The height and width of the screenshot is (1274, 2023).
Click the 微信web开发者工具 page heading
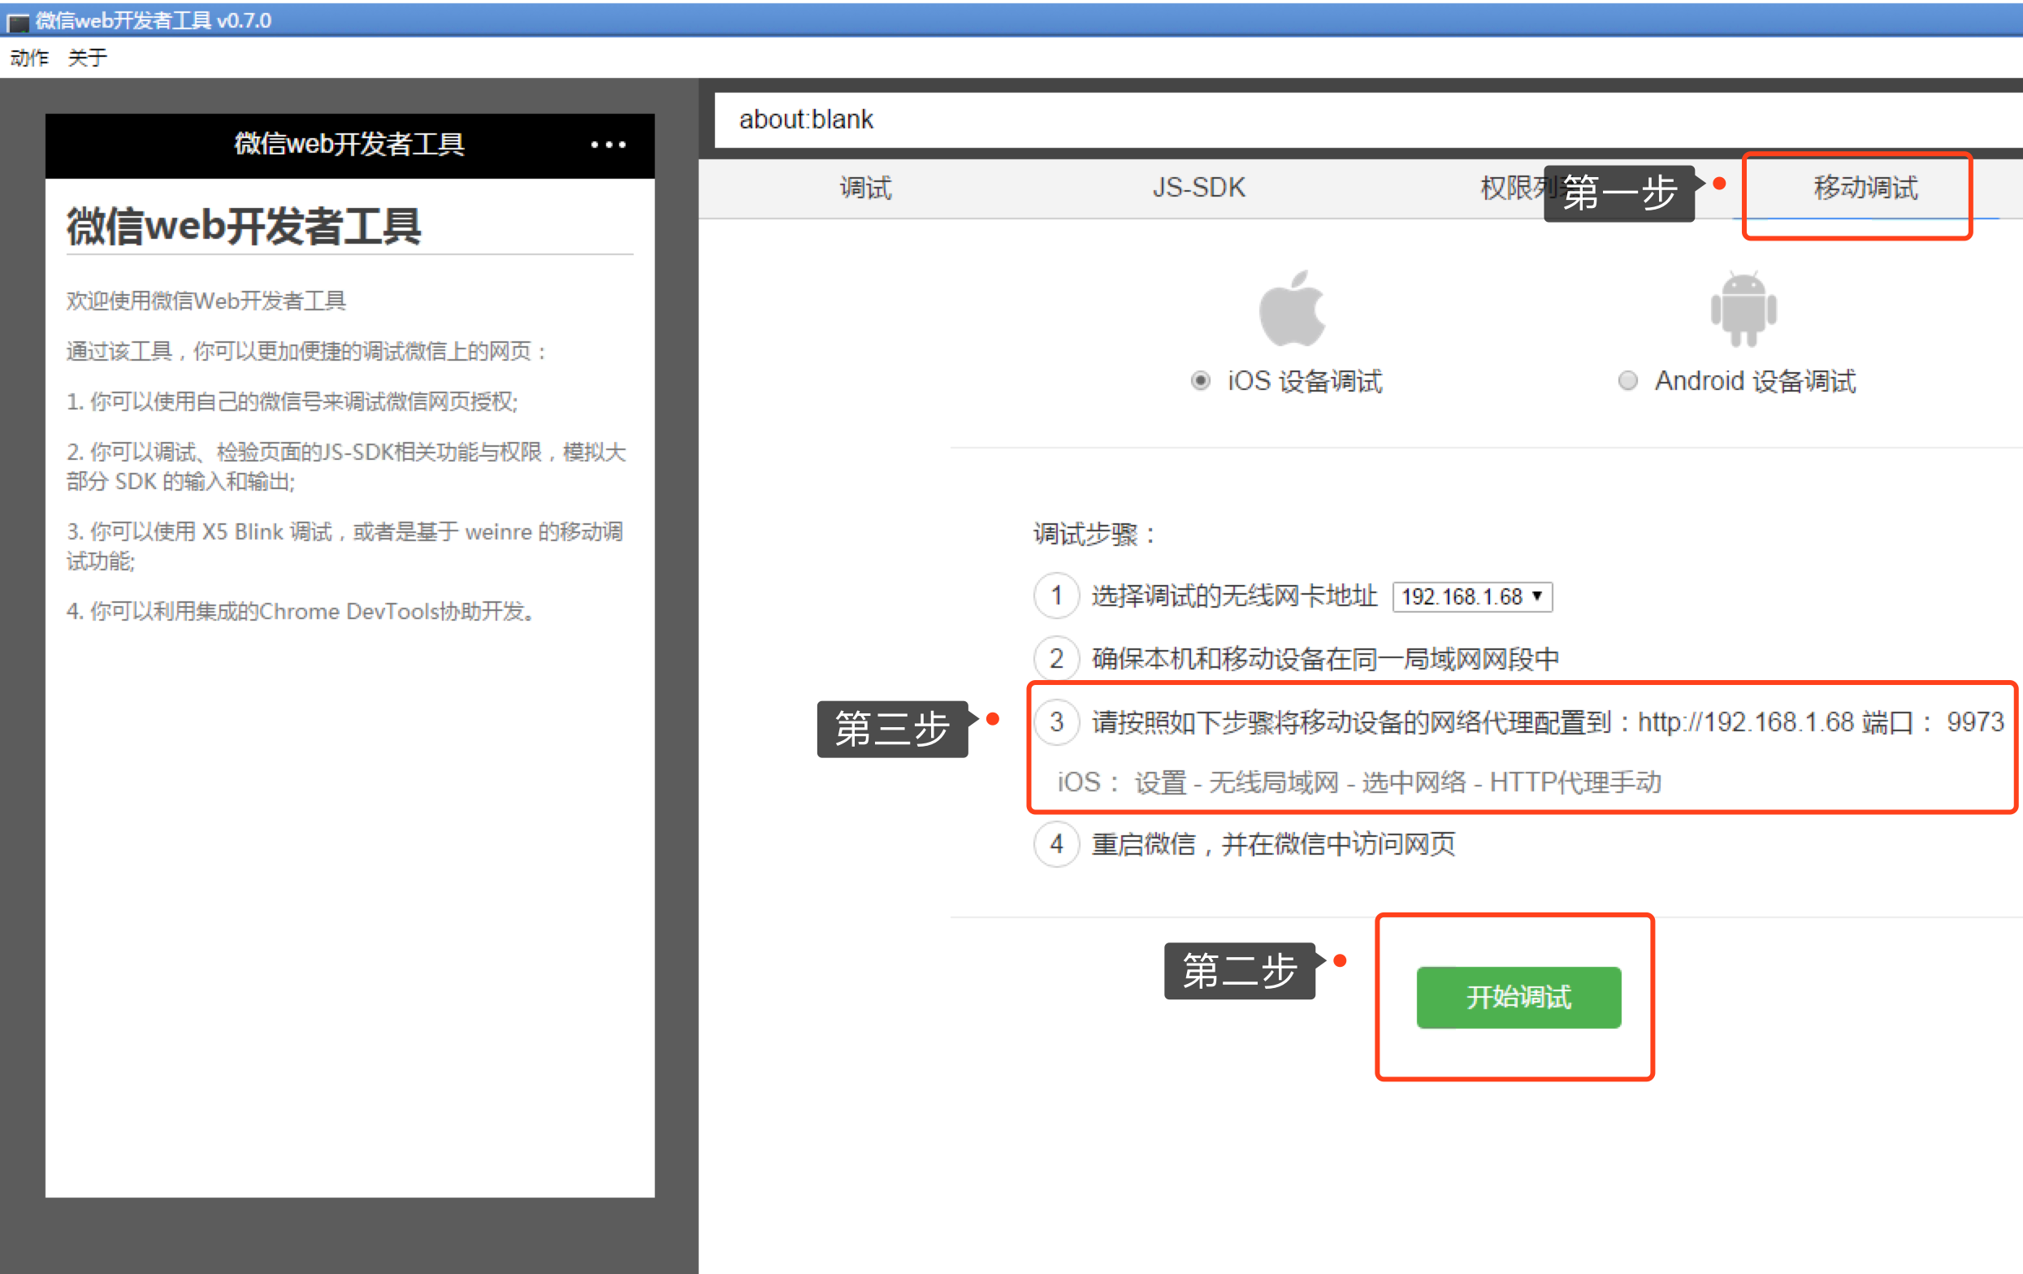(x=244, y=227)
